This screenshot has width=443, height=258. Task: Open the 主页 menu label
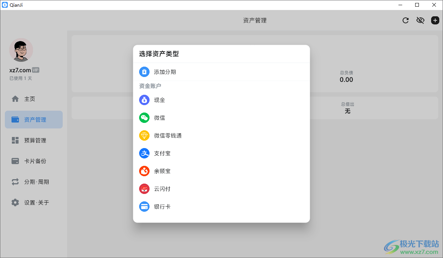coord(30,99)
